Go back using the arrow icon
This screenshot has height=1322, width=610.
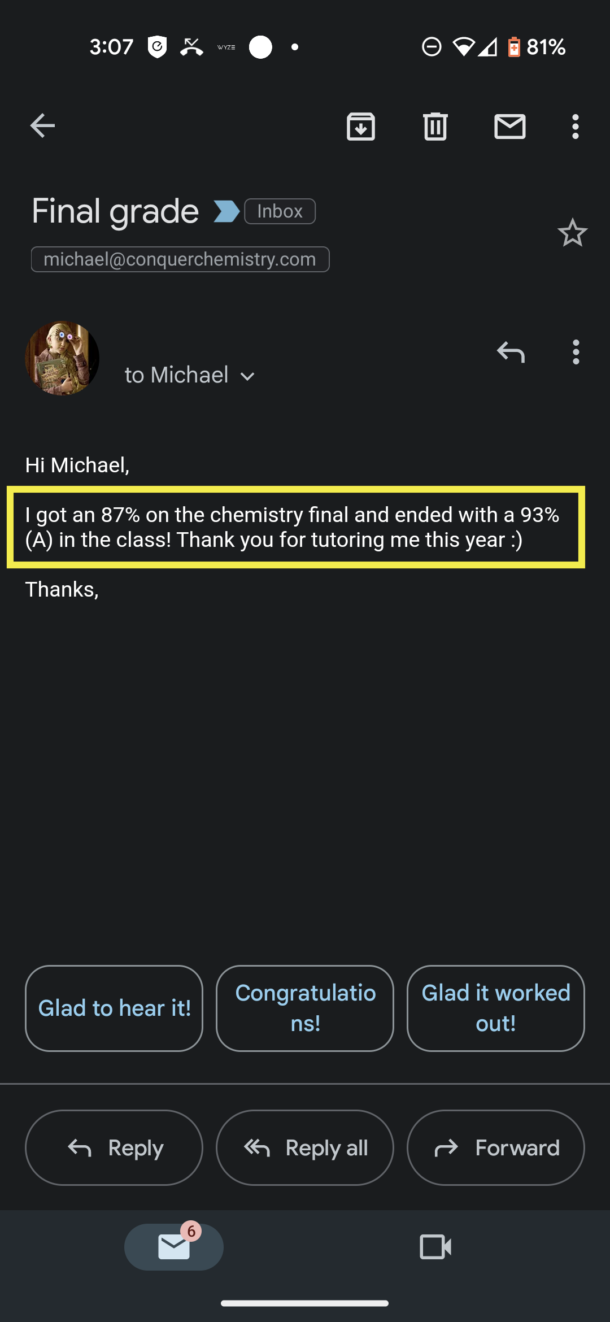42,125
